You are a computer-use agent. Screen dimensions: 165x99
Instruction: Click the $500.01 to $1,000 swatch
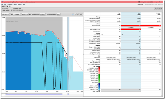pos(99,72)
